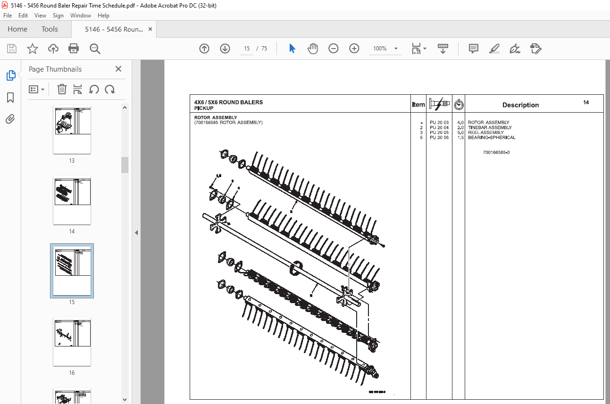Zoom out with minus icon
Viewport: 610px width, 404px height.
click(334, 49)
